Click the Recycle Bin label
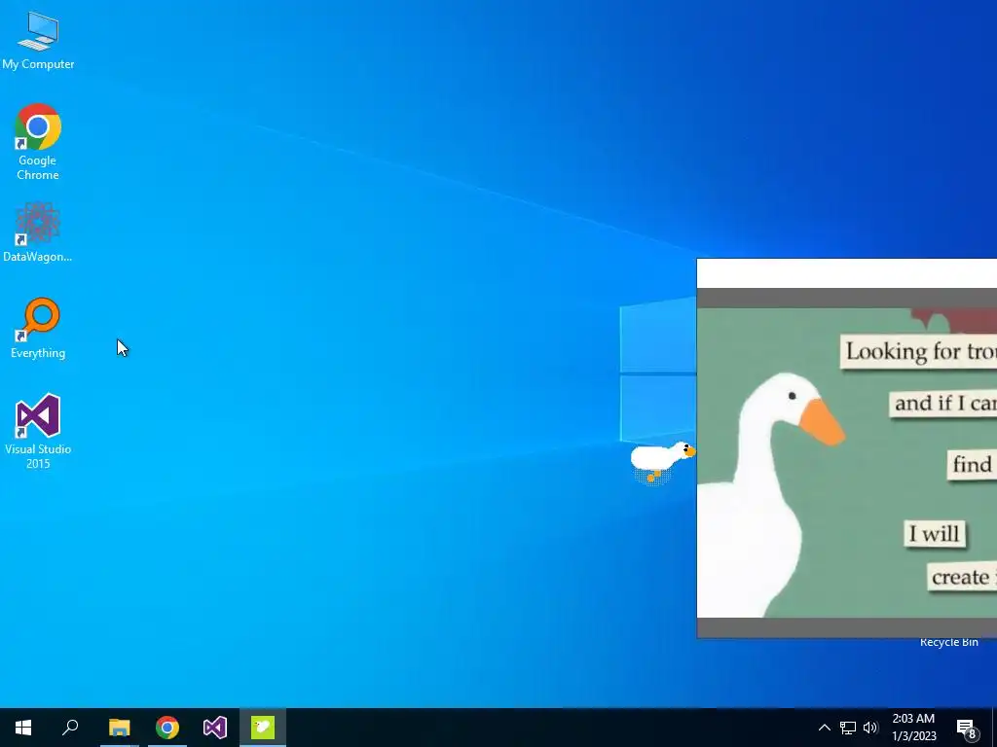The height and width of the screenshot is (747, 997). 948,642
